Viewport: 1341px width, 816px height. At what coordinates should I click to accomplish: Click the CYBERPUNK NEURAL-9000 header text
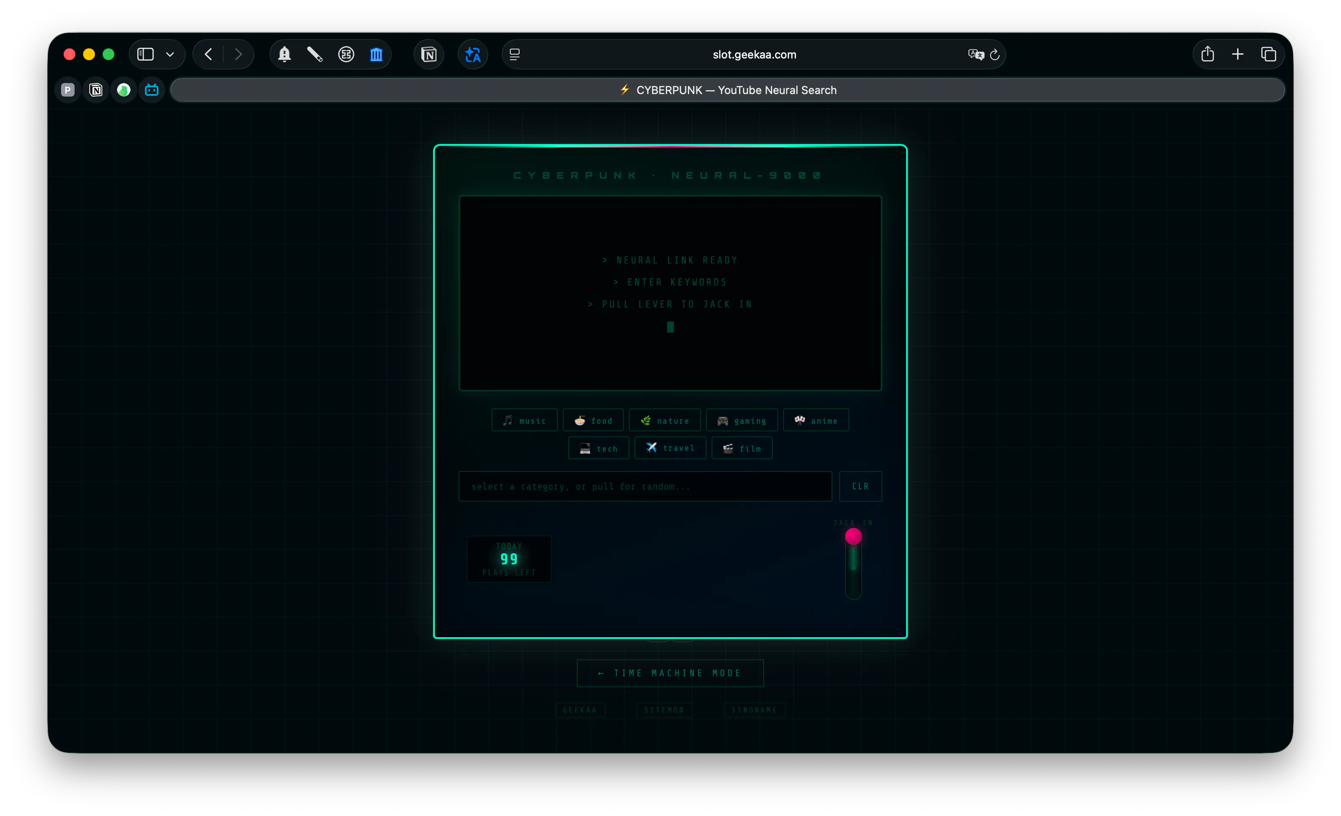click(x=668, y=175)
